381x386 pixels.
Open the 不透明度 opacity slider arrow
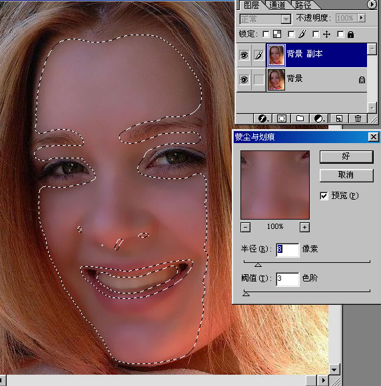coord(362,18)
